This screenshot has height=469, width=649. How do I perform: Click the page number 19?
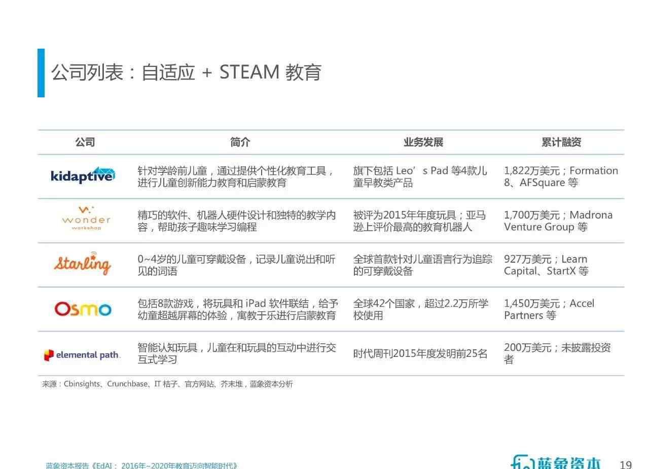coord(626,464)
